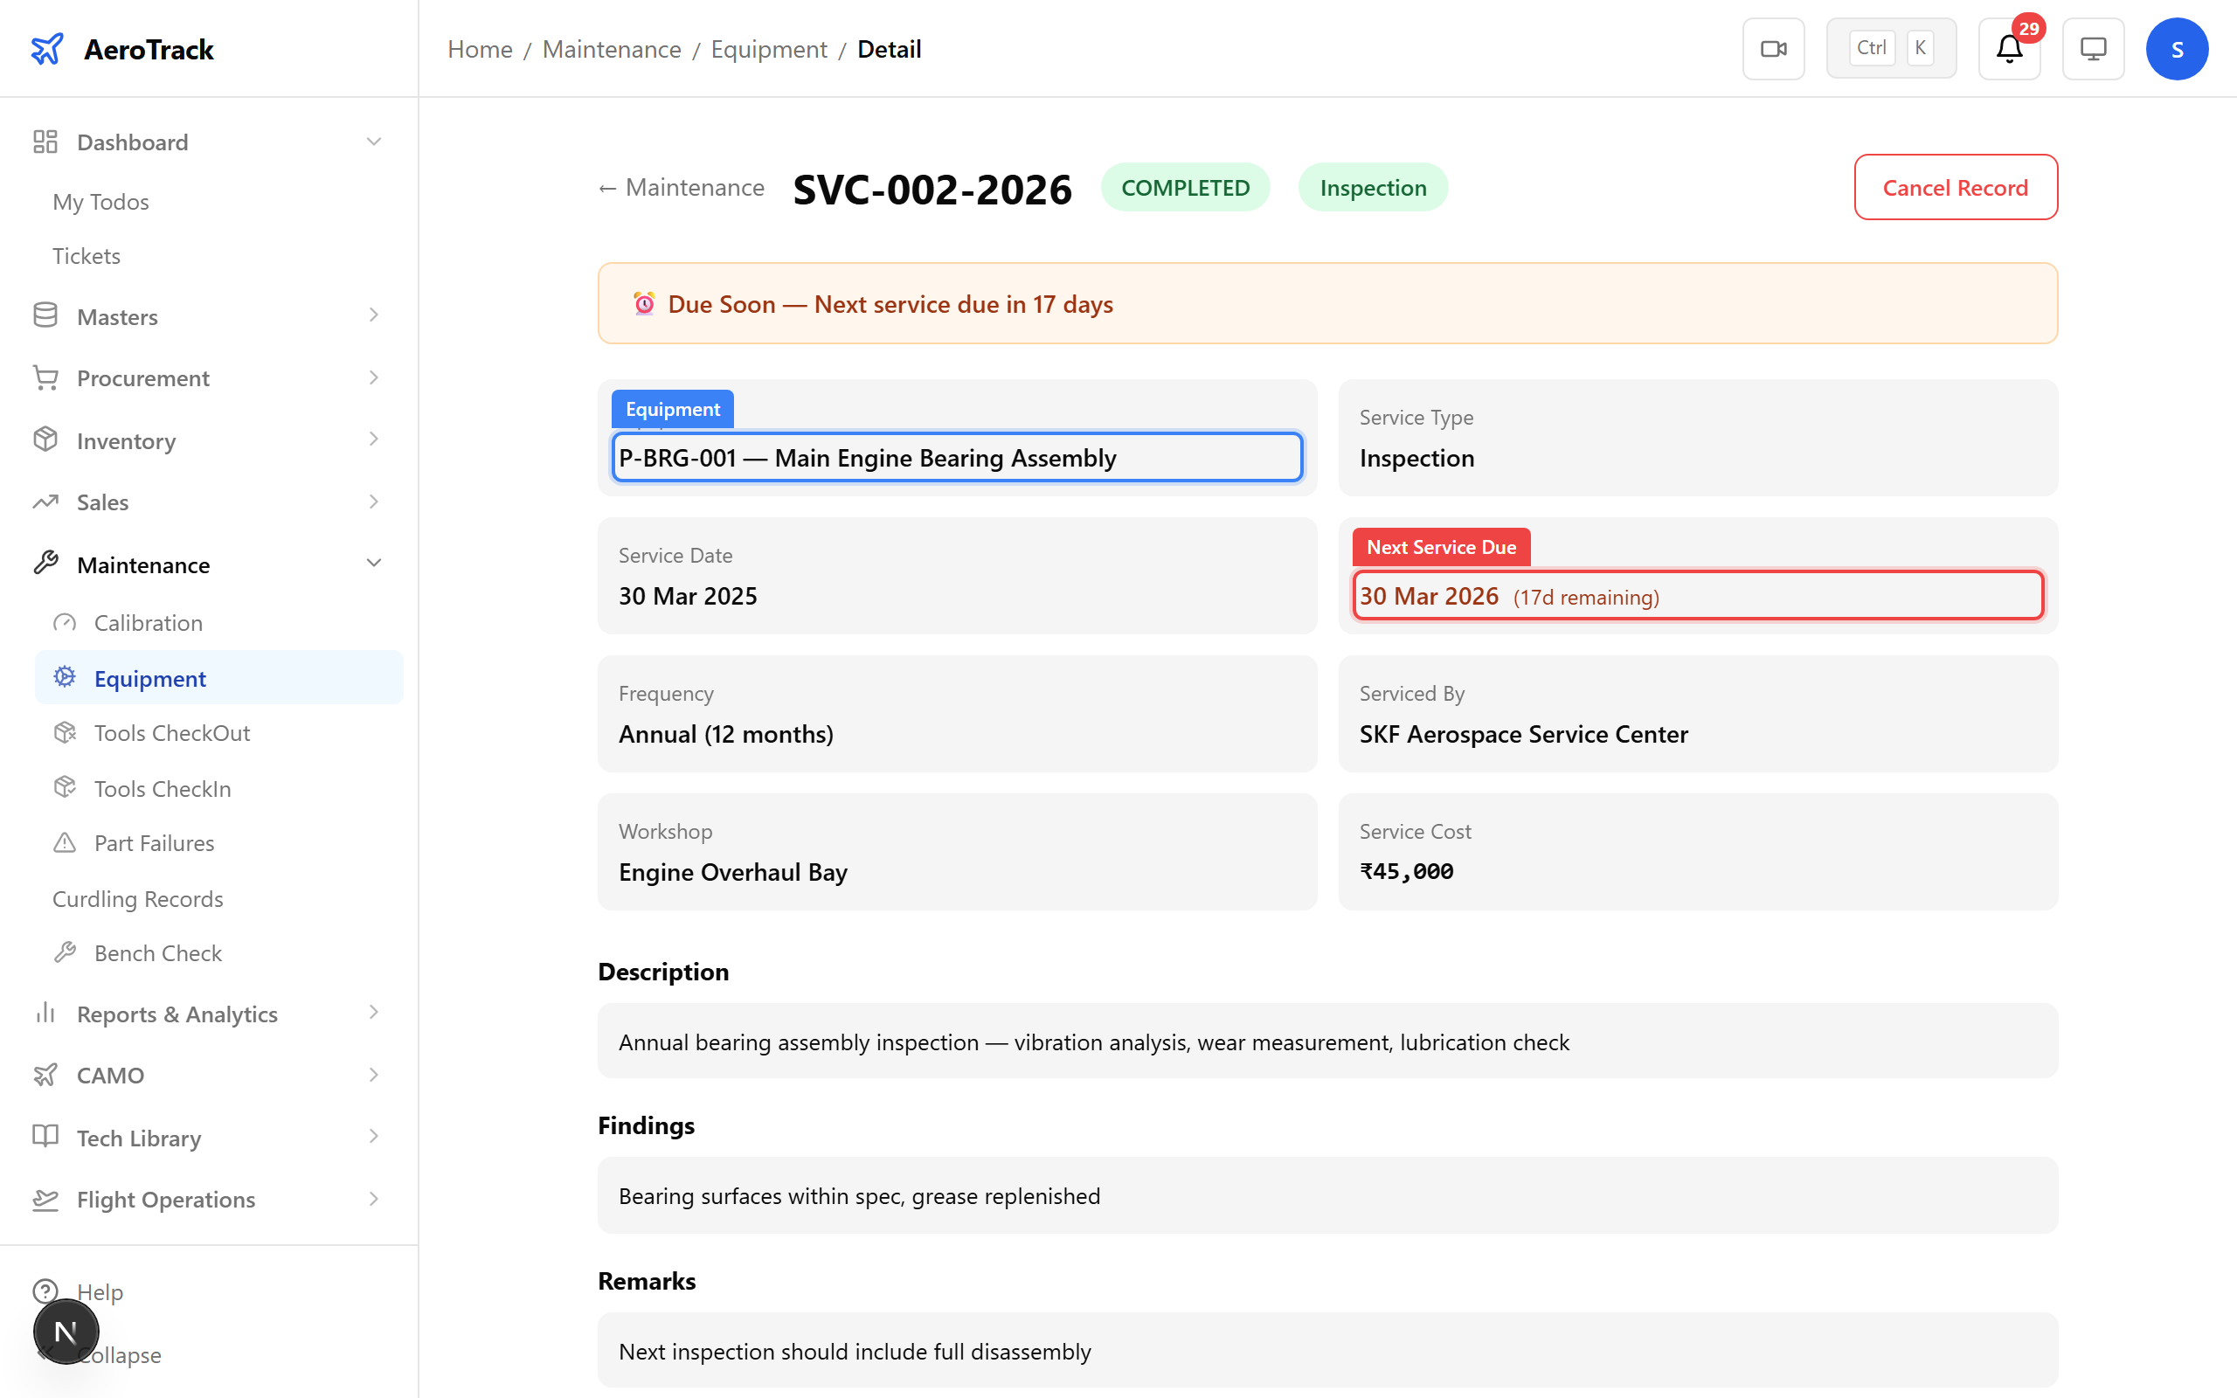Click the monitor display icon

click(x=2093, y=49)
